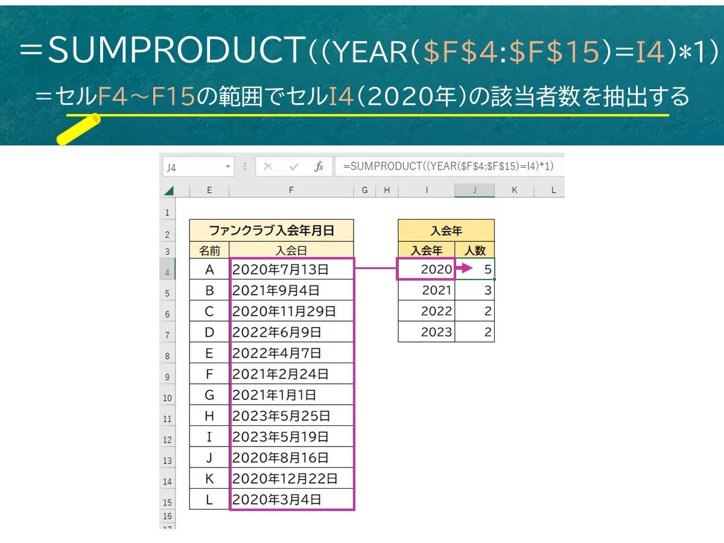Click the 名前 header cell
724x543 pixels.
coord(209,250)
